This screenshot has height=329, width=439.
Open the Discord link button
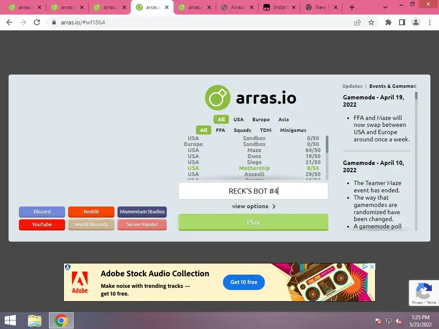(42, 212)
